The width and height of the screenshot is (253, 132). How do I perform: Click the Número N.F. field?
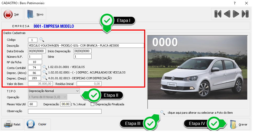pyautogui.click(x=35, y=56)
